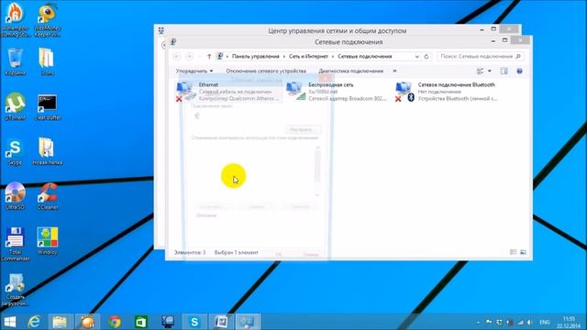This screenshot has height=330, width=587.
Task: Show more toolbar commands via » chevron
Action: (x=394, y=71)
